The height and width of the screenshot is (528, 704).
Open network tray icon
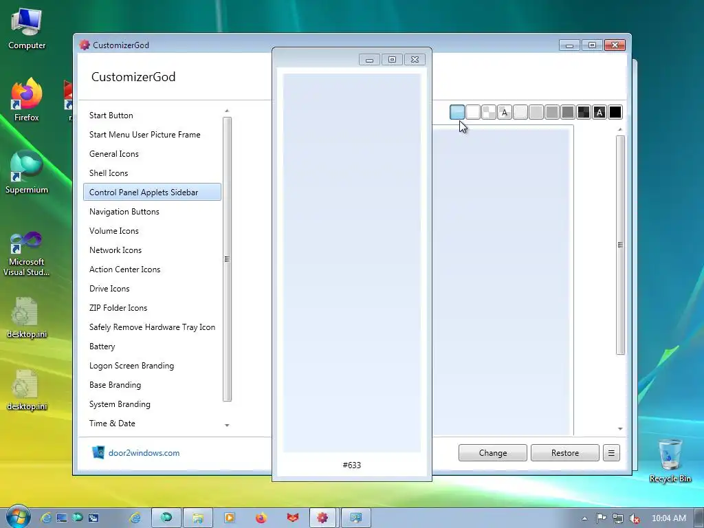pyautogui.click(x=618, y=518)
